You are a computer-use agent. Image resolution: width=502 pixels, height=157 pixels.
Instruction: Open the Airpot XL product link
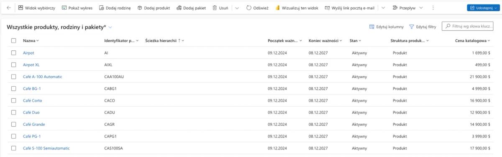(x=31, y=65)
